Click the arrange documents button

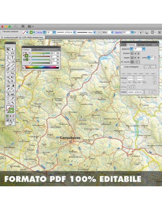point(30,26)
